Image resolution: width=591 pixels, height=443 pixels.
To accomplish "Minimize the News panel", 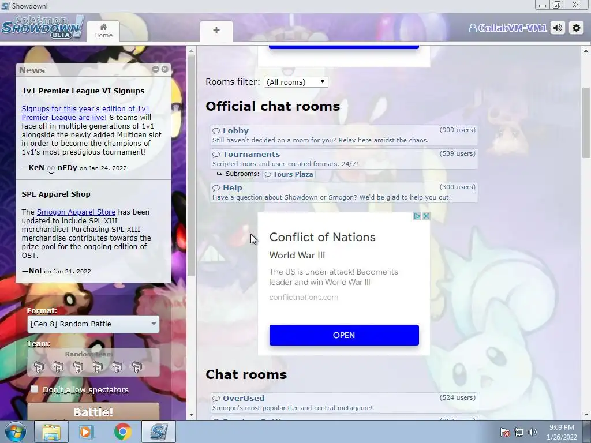I will click(x=156, y=69).
